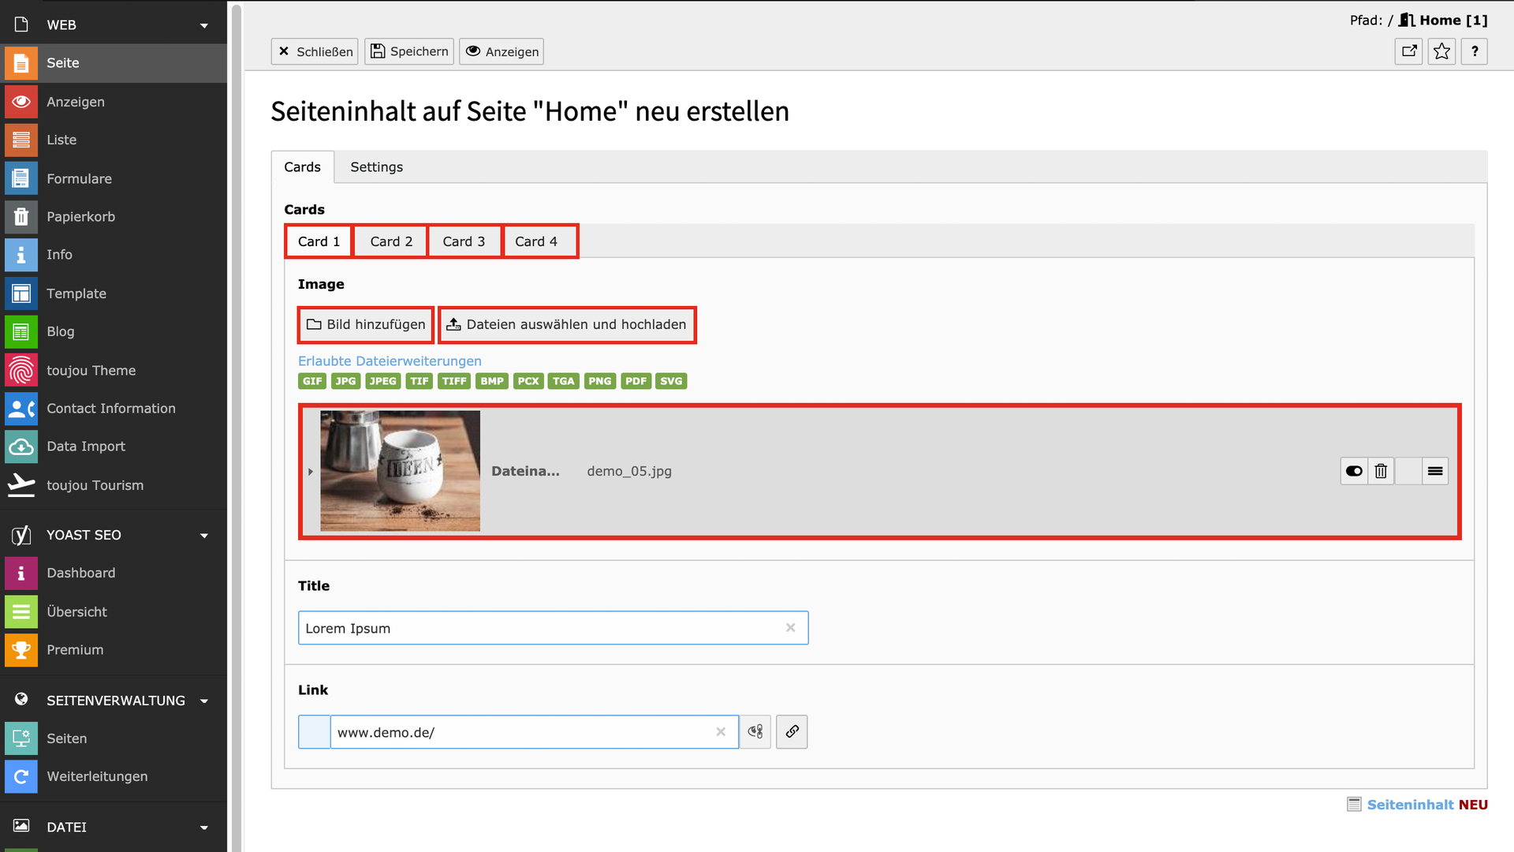Click the demo_05.jpg coffee thumbnail
This screenshot has width=1514, height=852.
[x=400, y=471]
